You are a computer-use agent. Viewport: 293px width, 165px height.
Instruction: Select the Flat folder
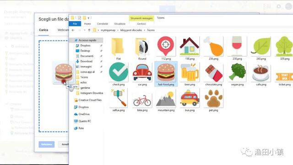(118, 48)
